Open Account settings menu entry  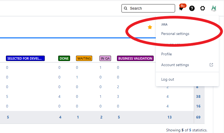(x=175, y=65)
